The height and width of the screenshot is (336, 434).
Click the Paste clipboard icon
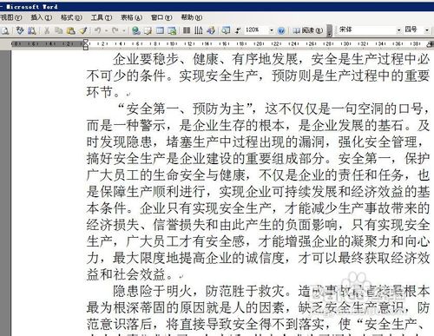(70, 30)
